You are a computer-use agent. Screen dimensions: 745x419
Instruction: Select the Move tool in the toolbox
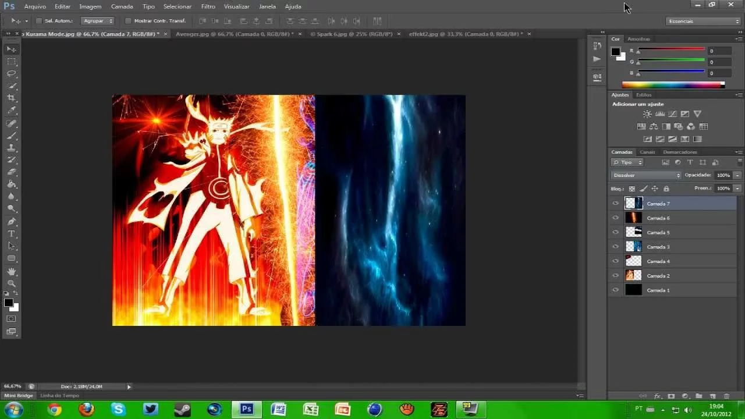[x=12, y=49]
